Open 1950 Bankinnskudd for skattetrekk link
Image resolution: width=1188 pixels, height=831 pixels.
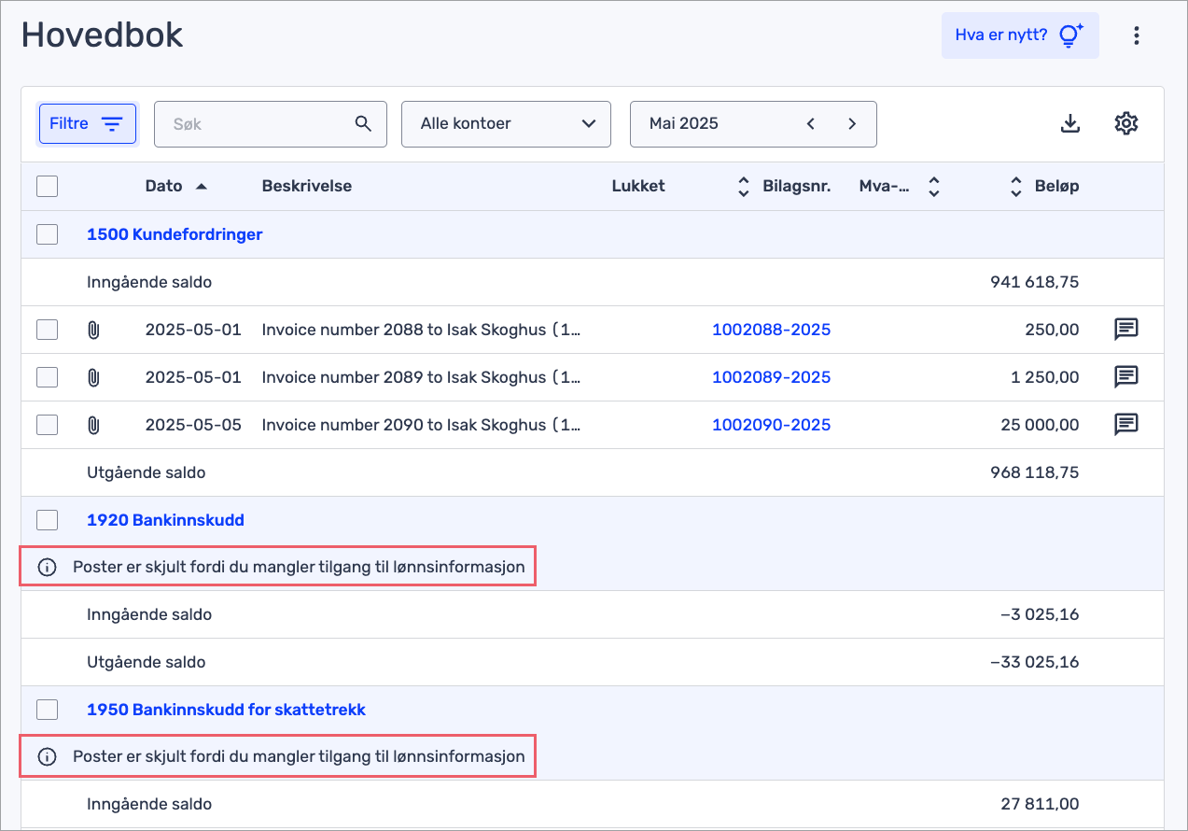point(226,710)
